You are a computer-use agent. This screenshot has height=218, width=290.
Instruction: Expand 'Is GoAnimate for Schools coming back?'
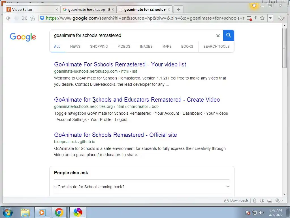[x=142, y=187]
